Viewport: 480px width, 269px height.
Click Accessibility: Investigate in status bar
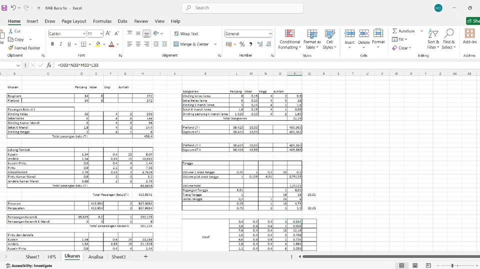29,266
